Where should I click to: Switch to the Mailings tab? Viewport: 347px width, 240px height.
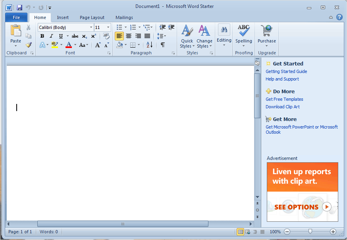(124, 17)
